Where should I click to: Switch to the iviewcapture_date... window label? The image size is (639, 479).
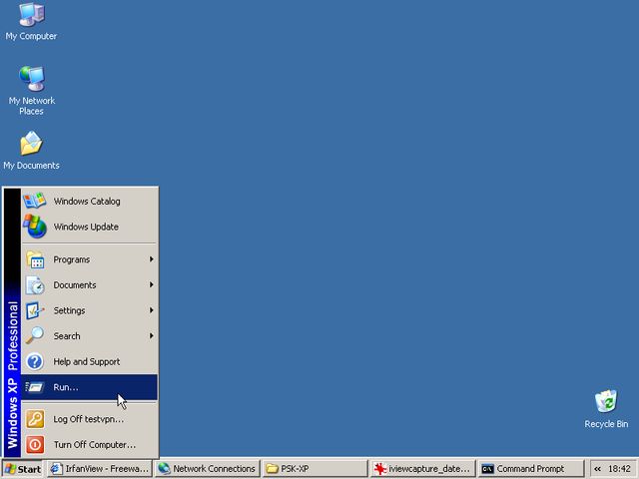[429, 469]
